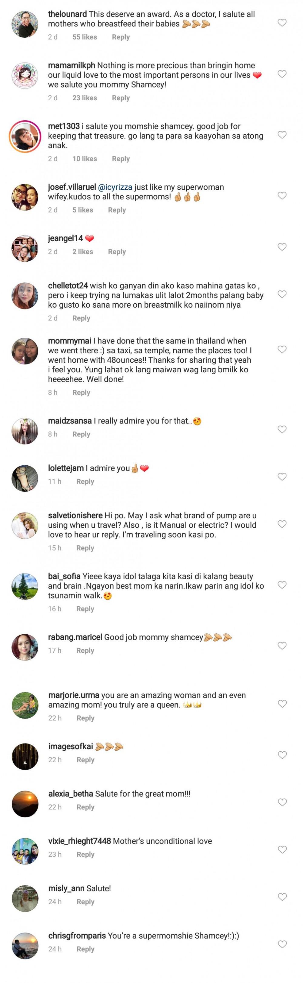Image resolution: width=303 pixels, height=983 pixels.
Task: Like salvetionishere's pump question comment
Action: click(282, 524)
